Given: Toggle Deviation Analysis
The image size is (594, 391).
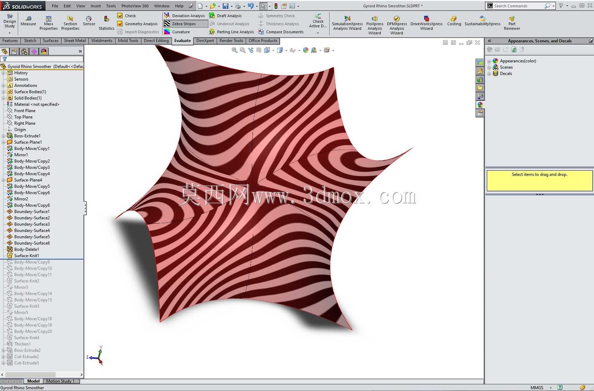Looking at the screenshot, I should click(185, 16).
